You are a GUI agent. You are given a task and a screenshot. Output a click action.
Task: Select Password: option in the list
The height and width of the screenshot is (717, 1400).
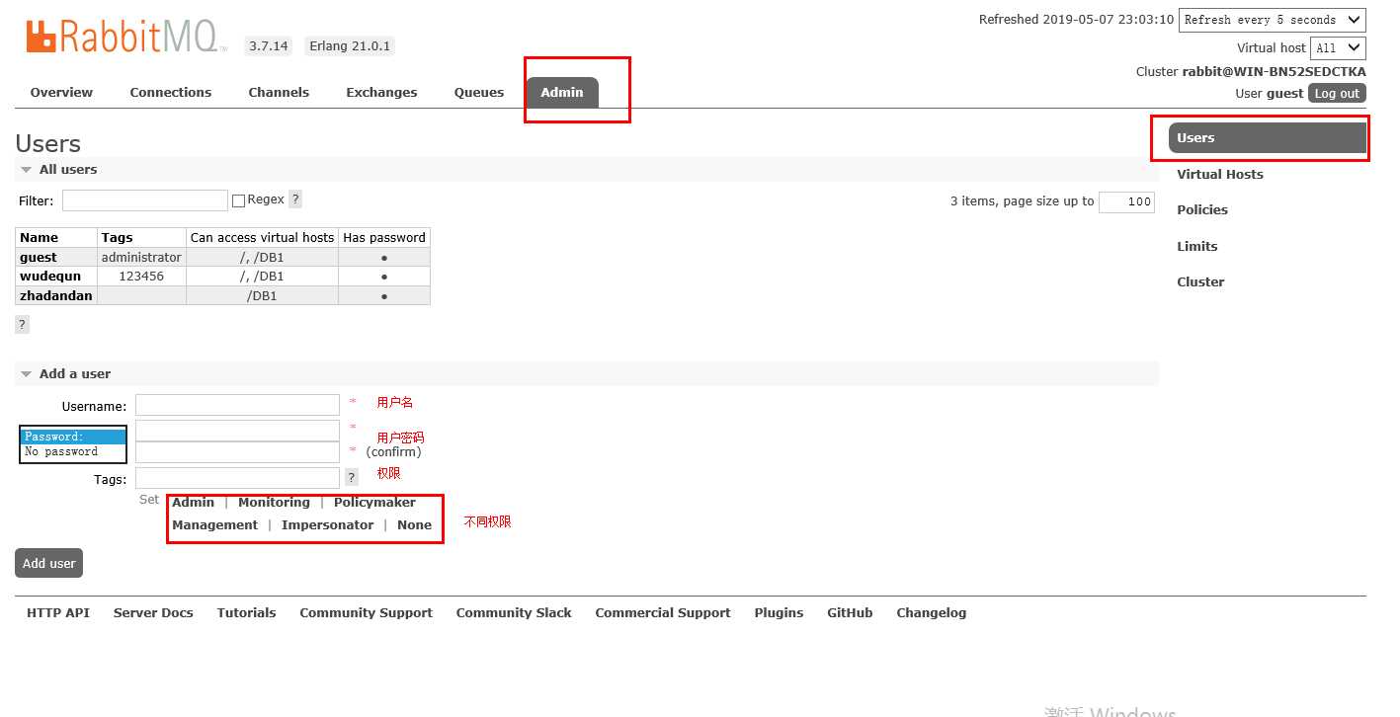tap(74, 437)
